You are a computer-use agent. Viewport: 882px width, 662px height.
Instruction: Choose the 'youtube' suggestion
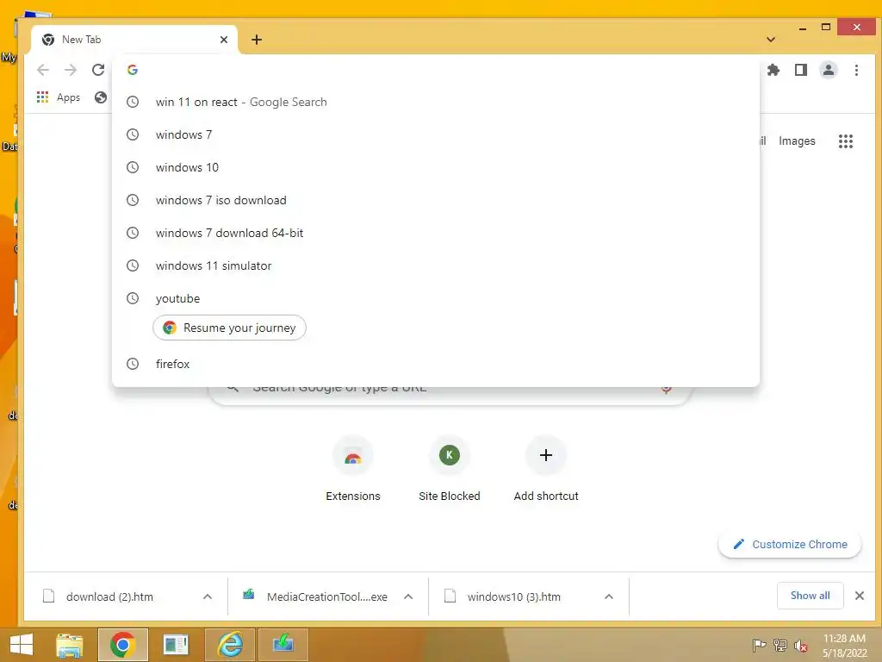pos(436,298)
